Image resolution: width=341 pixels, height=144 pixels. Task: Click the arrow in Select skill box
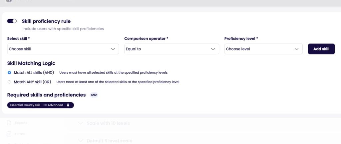[113, 49]
